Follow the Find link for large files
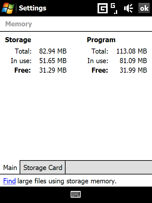The width and height of the screenshot is (152, 203). pyautogui.click(x=9, y=181)
